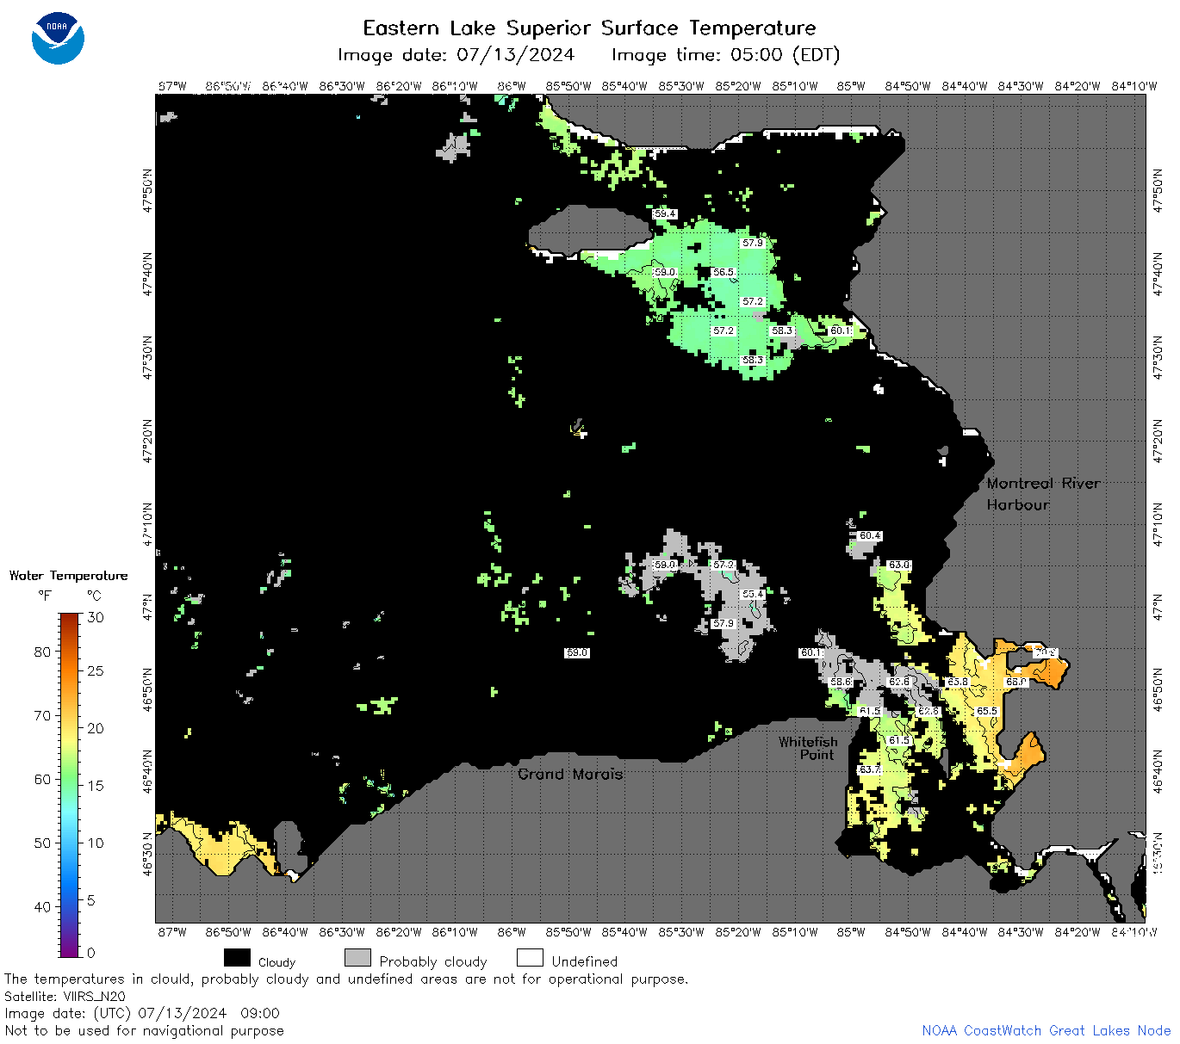Click the °C unit header in legend
Screen dimensions: 1180x1044
point(94,596)
